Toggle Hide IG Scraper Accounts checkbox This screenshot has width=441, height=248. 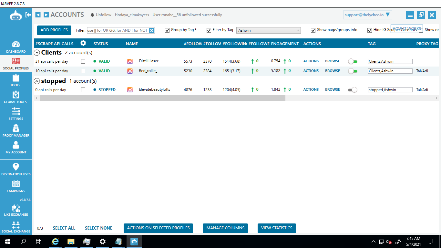370,30
